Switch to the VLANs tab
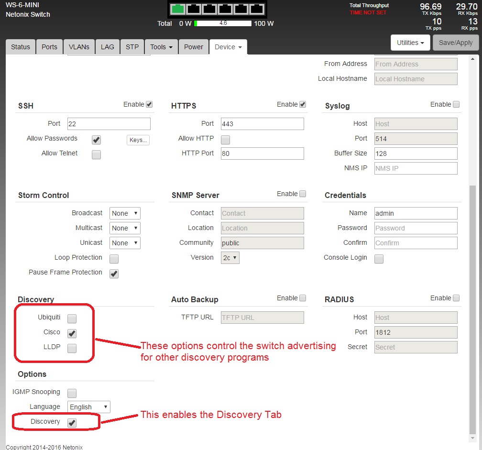This screenshot has height=450, width=482. click(78, 47)
